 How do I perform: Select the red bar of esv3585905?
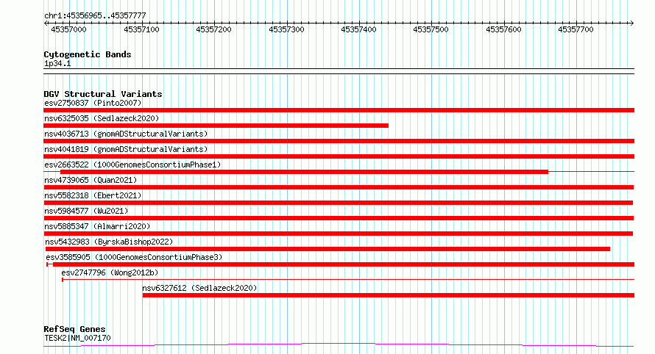click(x=344, y=264)
